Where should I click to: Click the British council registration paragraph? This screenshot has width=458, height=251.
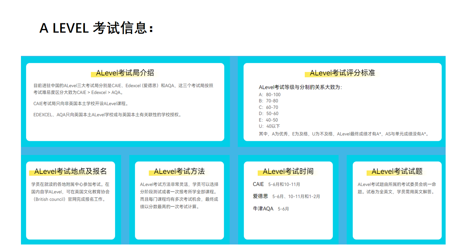(70, 192)
